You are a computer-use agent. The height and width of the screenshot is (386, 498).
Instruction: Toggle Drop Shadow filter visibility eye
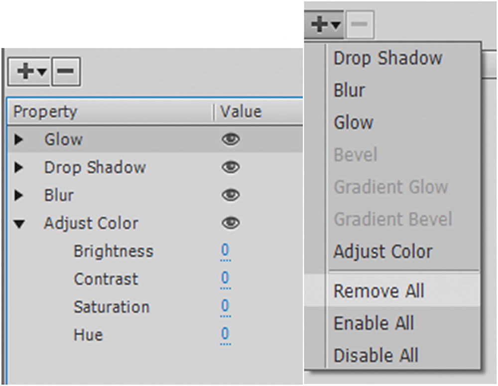point(230,168)
